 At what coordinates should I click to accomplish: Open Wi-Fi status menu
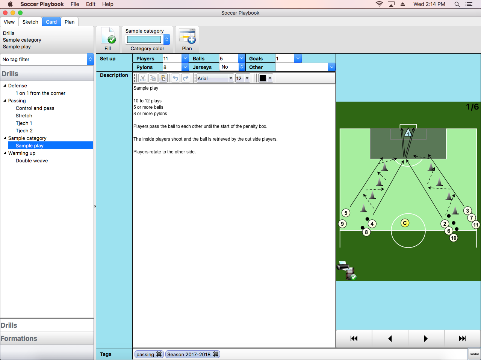pos(379,4)
